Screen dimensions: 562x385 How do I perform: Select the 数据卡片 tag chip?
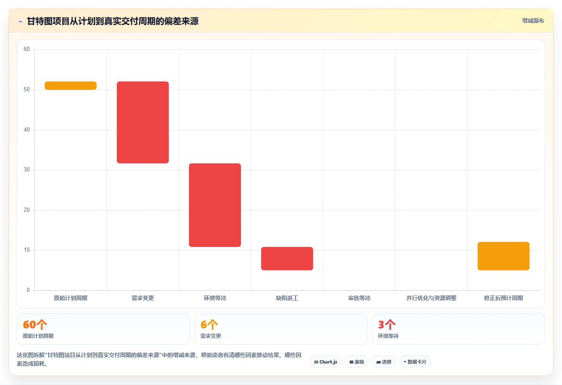(x=415, y=362)
